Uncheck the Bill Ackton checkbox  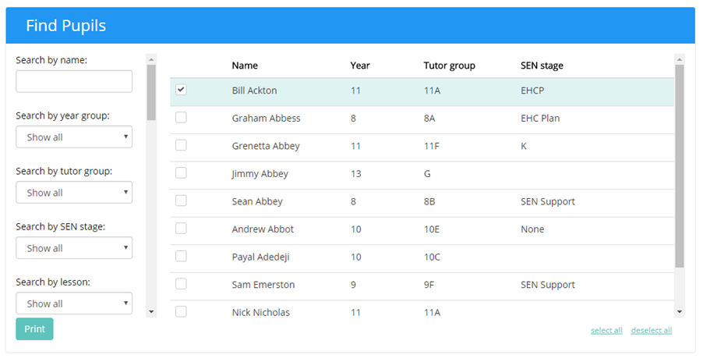[x=181, y=90]
